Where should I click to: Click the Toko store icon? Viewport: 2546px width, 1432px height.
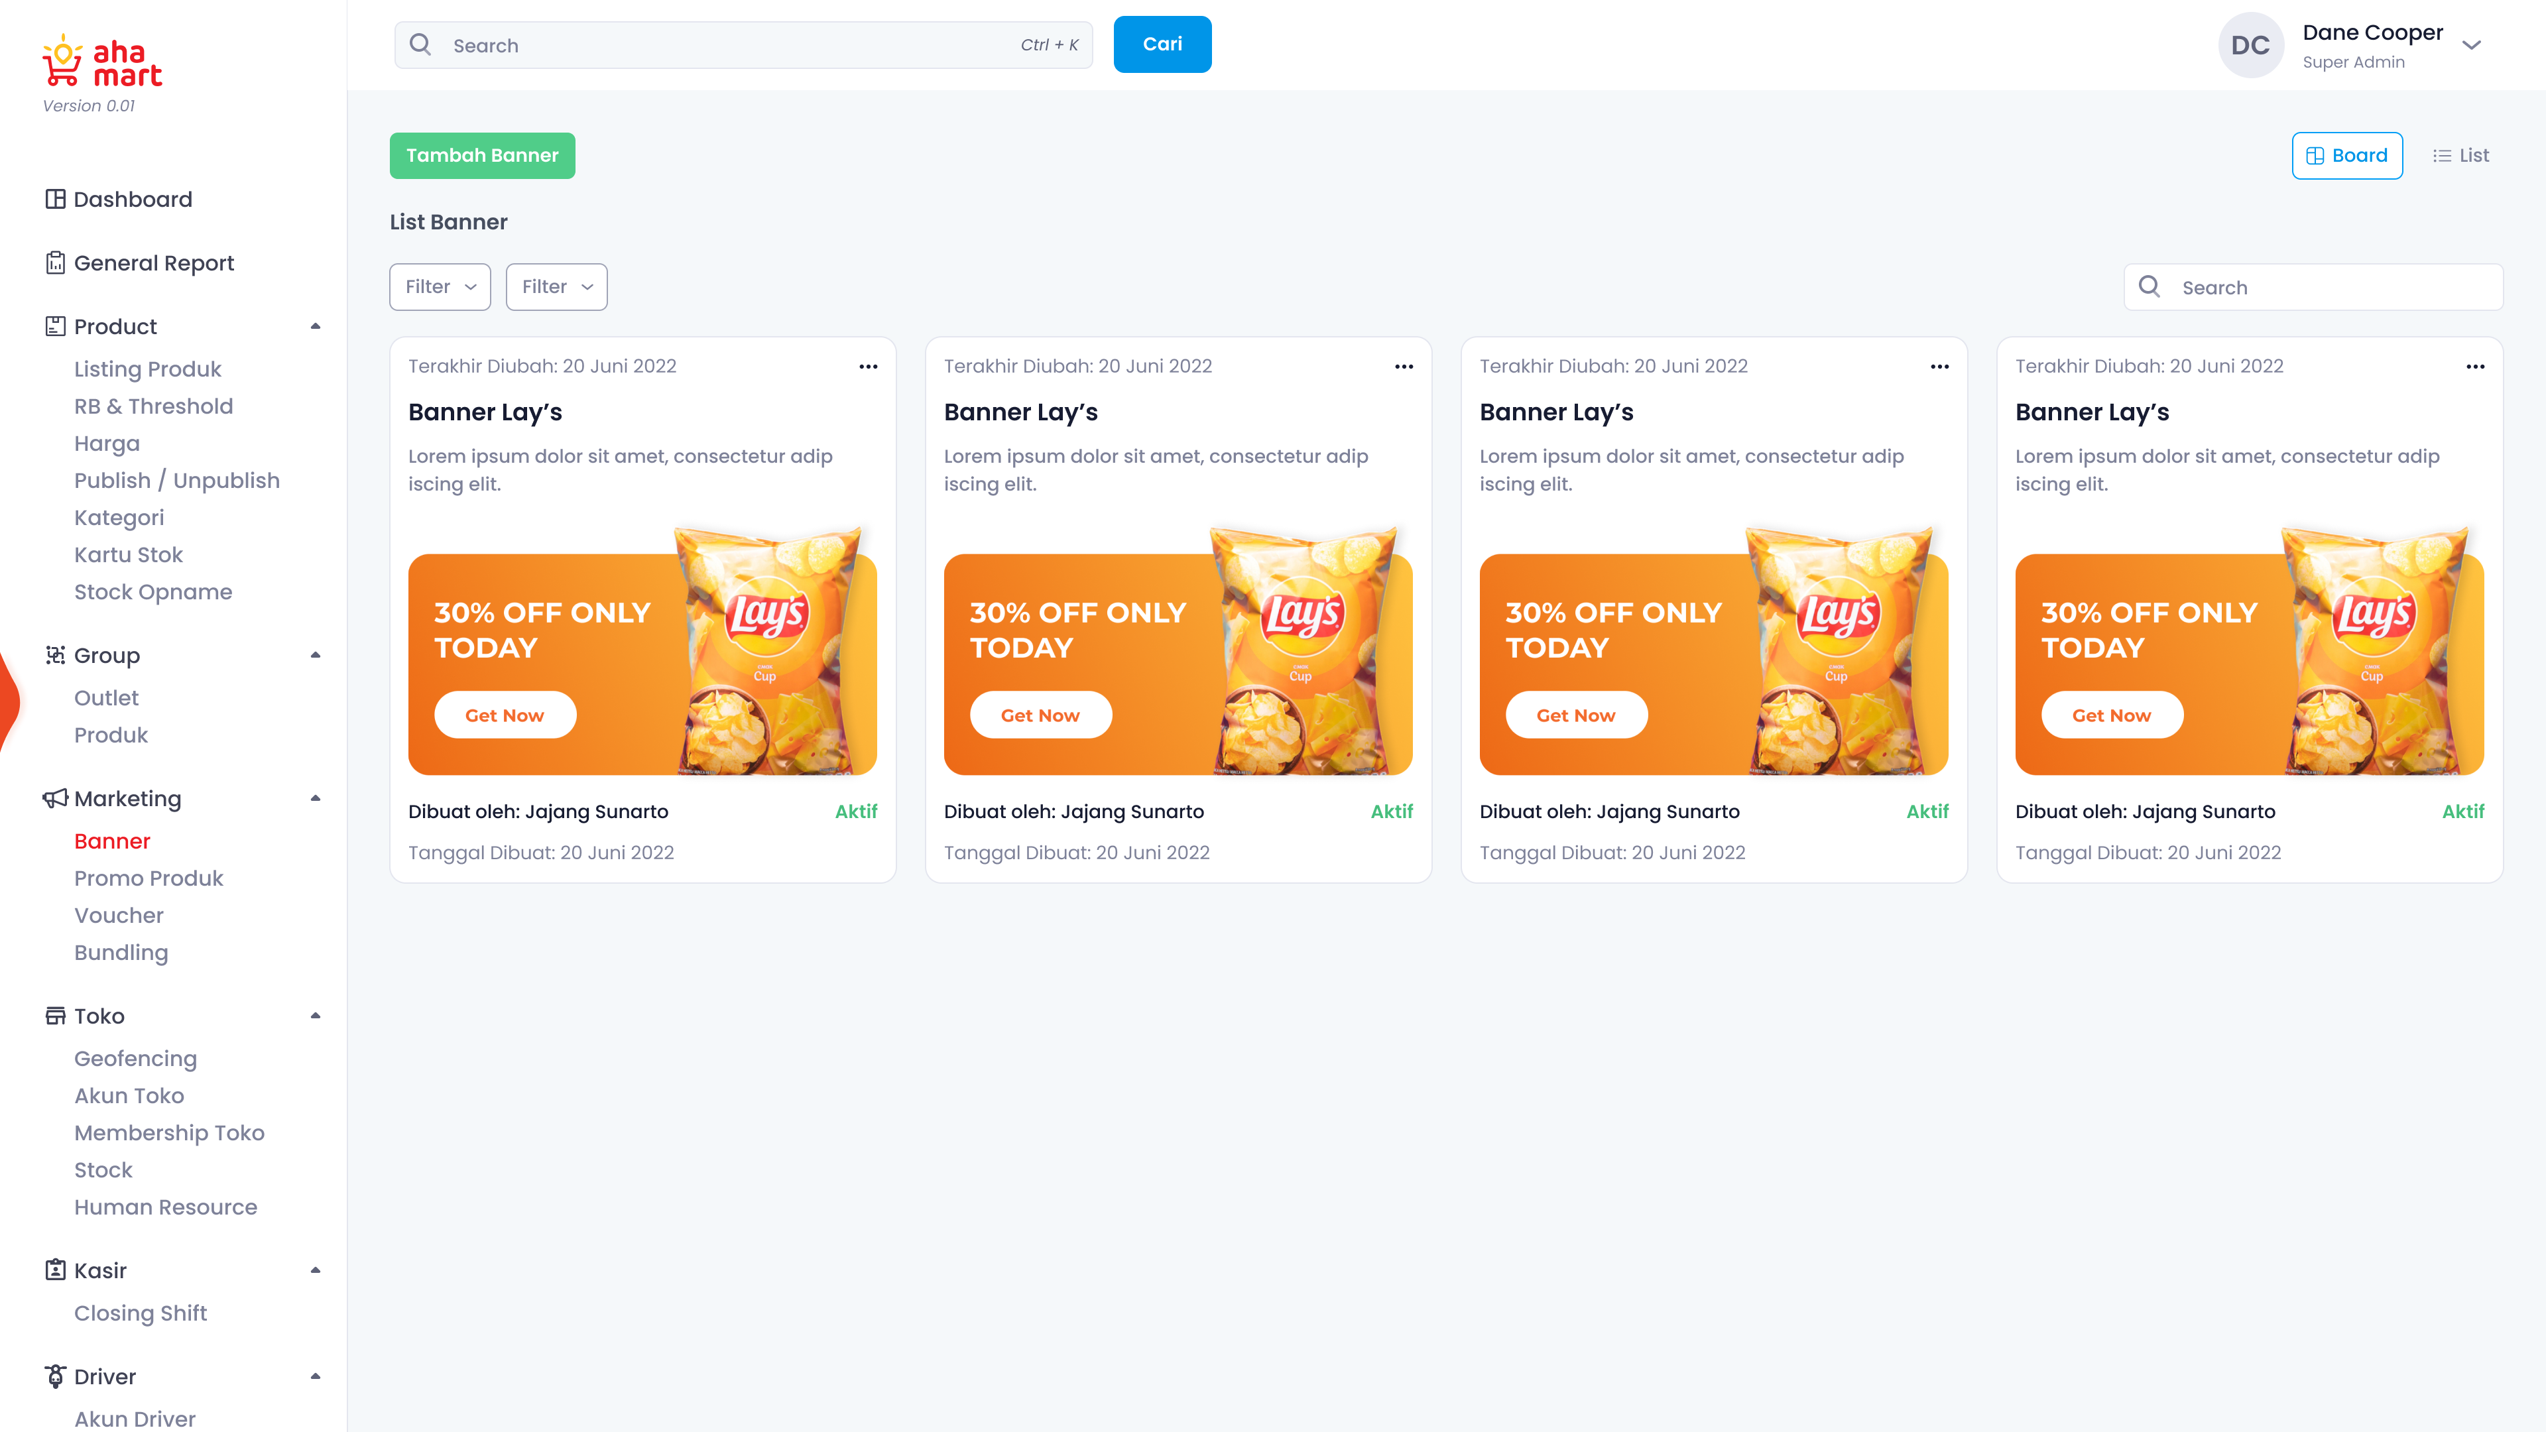[x=55, y=1016]
